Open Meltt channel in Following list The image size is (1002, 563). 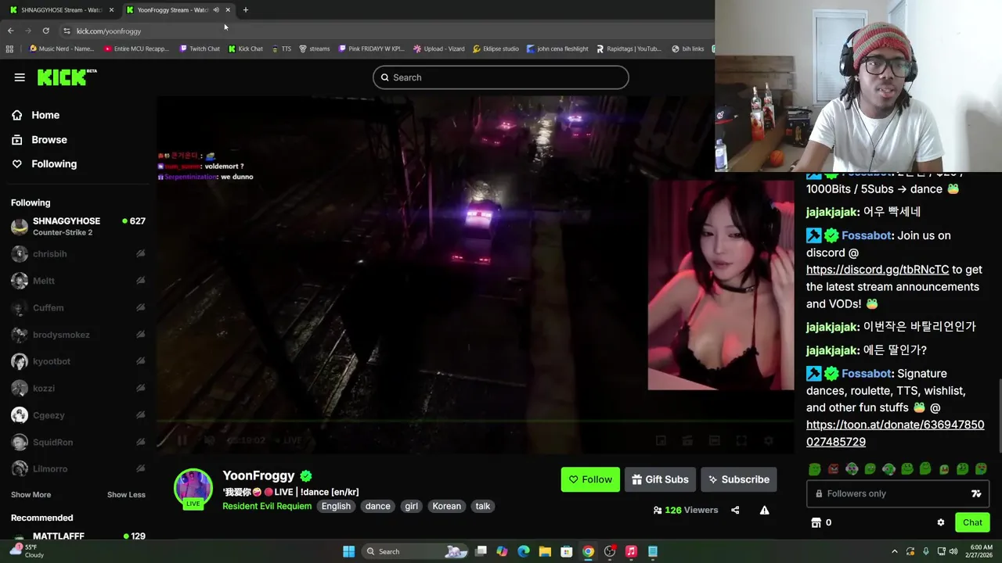(x=78, y=281)
